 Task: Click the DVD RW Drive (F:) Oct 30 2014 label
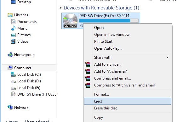[x=104, y=16]
